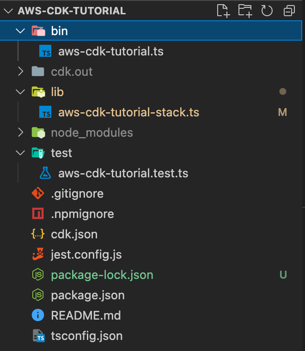Expand the cdk.out folder
This screenshot has height=351, width=305.
[20, 72]
